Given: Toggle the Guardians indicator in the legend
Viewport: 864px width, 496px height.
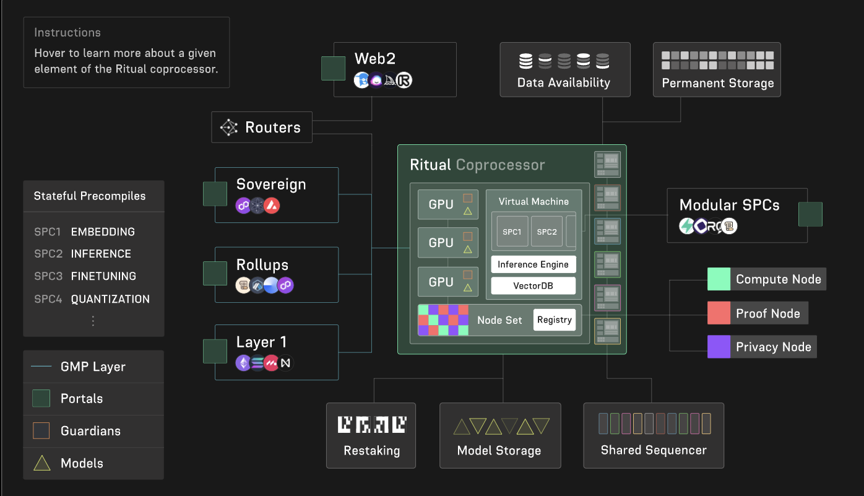Looking at the screenshot, I should click(x=41, y=430).
